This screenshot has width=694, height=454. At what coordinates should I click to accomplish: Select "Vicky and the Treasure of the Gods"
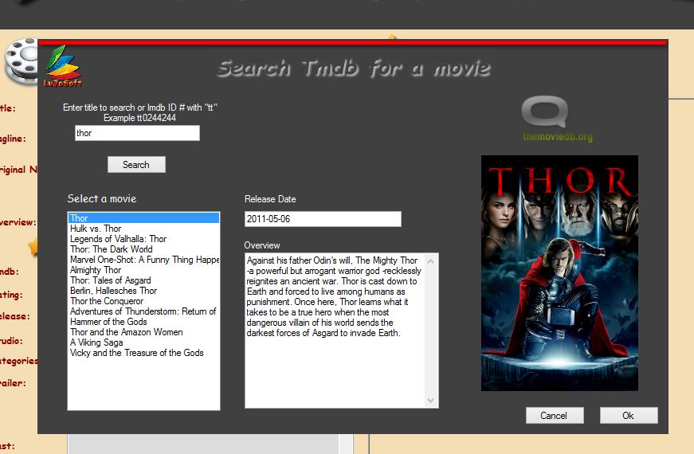point(136,353)
